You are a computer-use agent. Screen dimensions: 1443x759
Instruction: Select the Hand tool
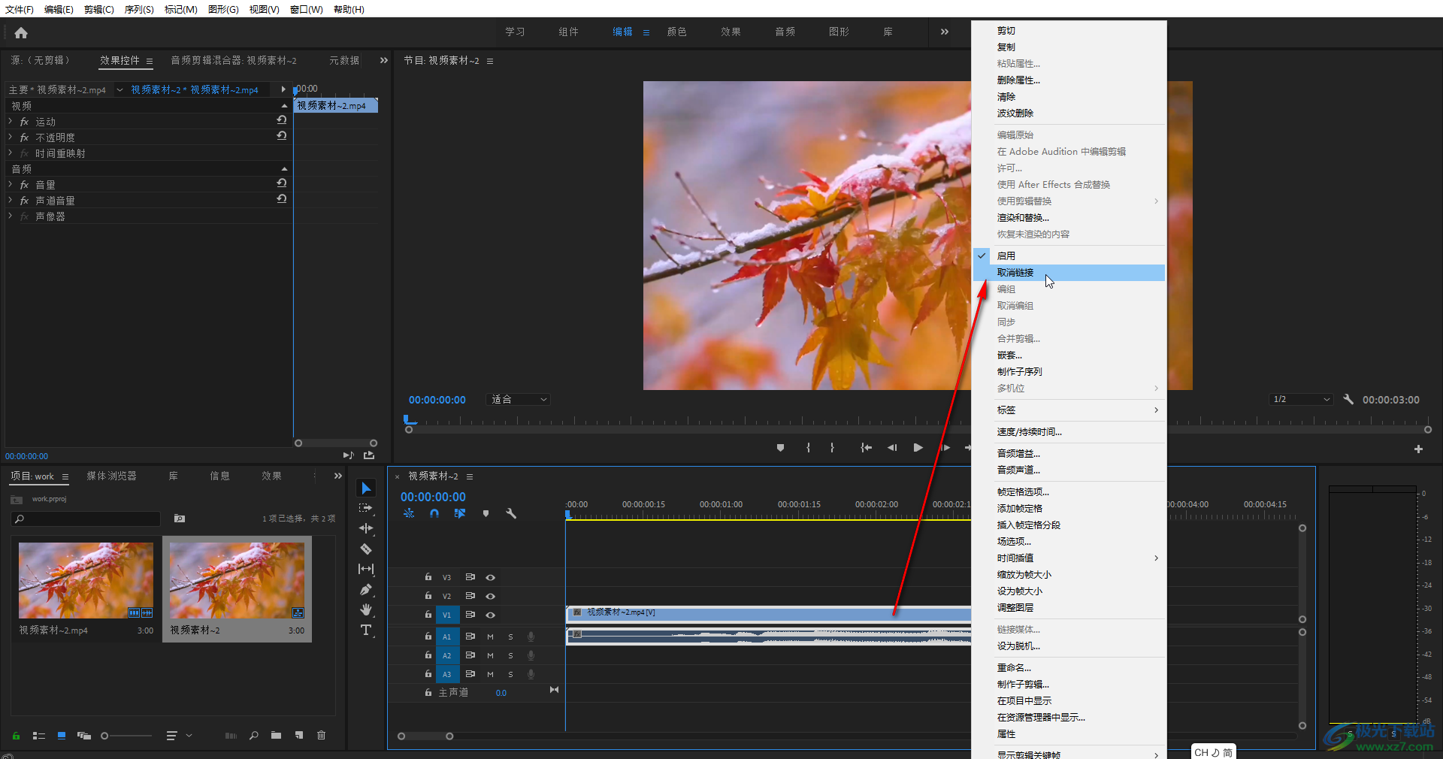tap(366, 609)
